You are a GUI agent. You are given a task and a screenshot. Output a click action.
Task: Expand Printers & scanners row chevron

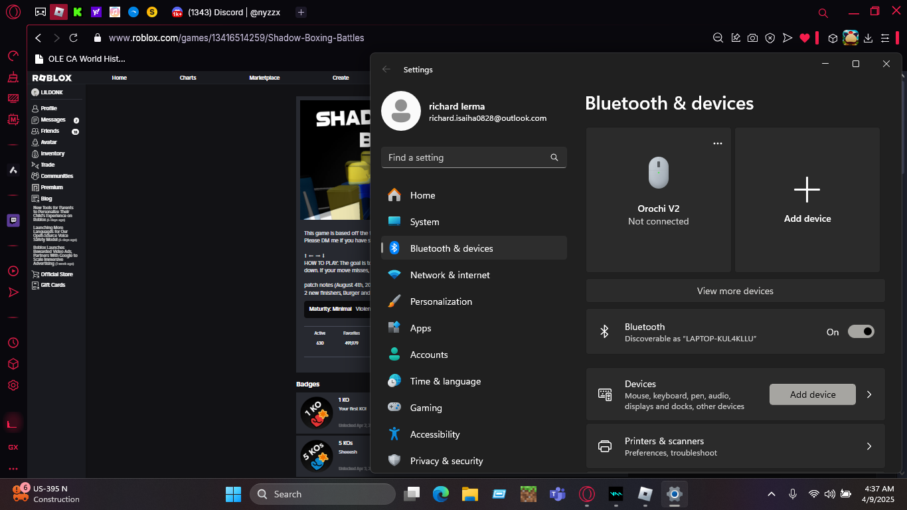[x=868, y=446]
